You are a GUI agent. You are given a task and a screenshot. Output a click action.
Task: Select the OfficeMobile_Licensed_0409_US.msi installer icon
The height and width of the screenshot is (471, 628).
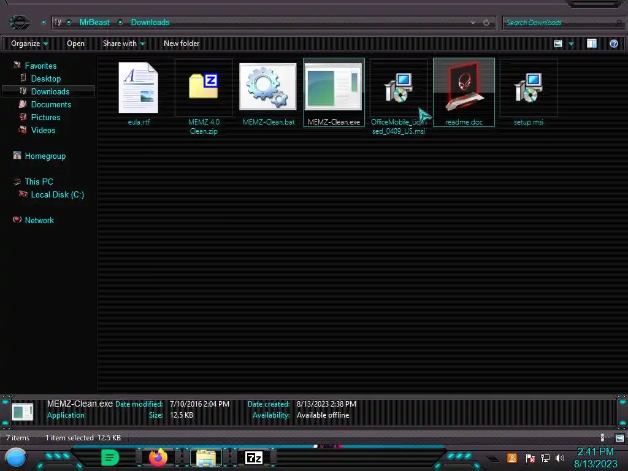point(398,87)
